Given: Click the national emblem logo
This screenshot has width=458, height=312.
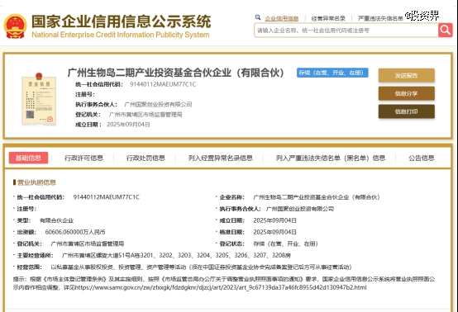Looking at the screenshot, I should [x=15, y=26].
